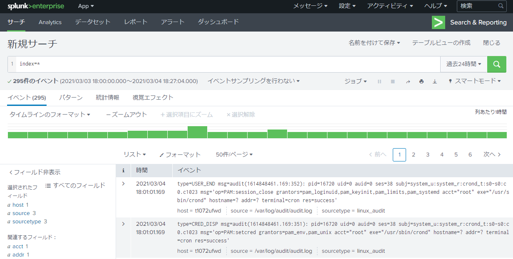Open メッセージ menu
513x259 pixels.
point(310,6)
